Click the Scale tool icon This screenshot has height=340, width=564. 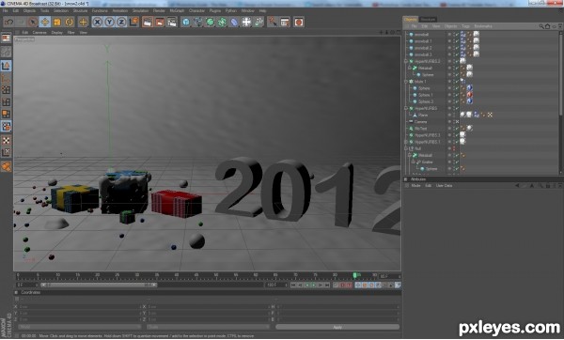tap(56, 23)
